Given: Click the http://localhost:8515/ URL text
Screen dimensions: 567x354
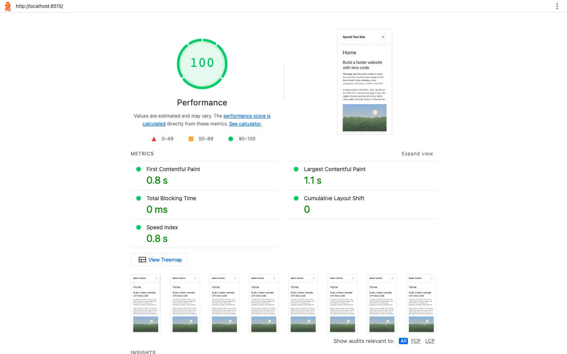Looking at the screenshot, I should click(39, 6).
